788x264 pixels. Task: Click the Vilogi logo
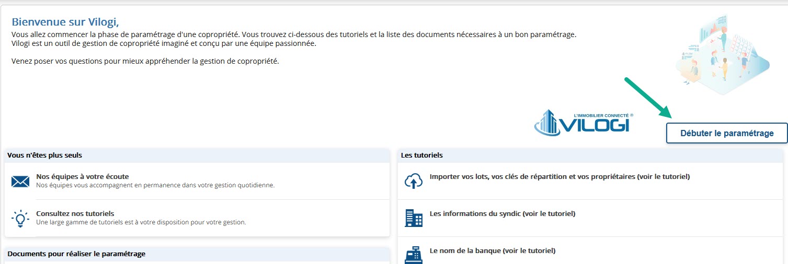pos(584,122)
